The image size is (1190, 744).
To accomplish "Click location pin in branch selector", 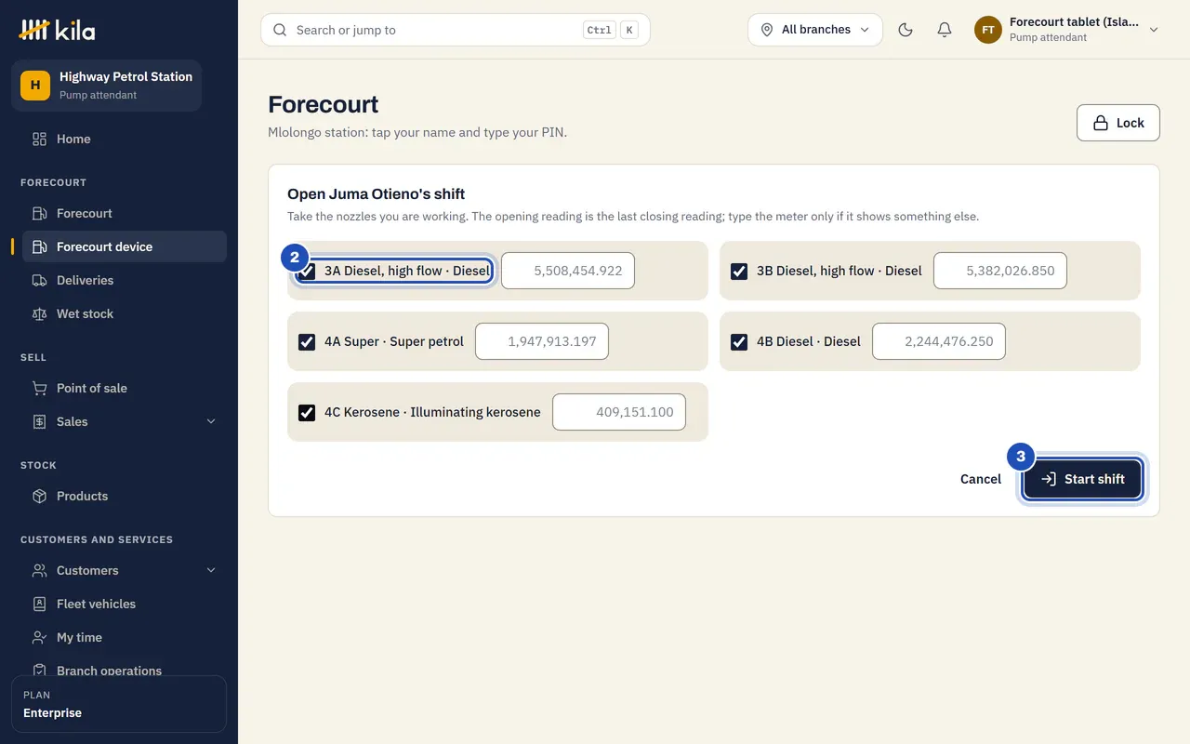I will pos(767,30).
